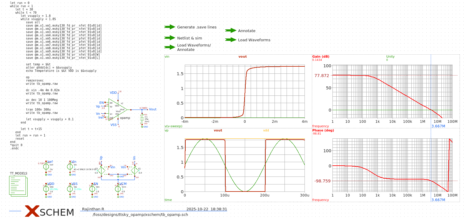
Task: Click the 0.74893 voltage annotation near Vout
Action: (x=143, y=108)
